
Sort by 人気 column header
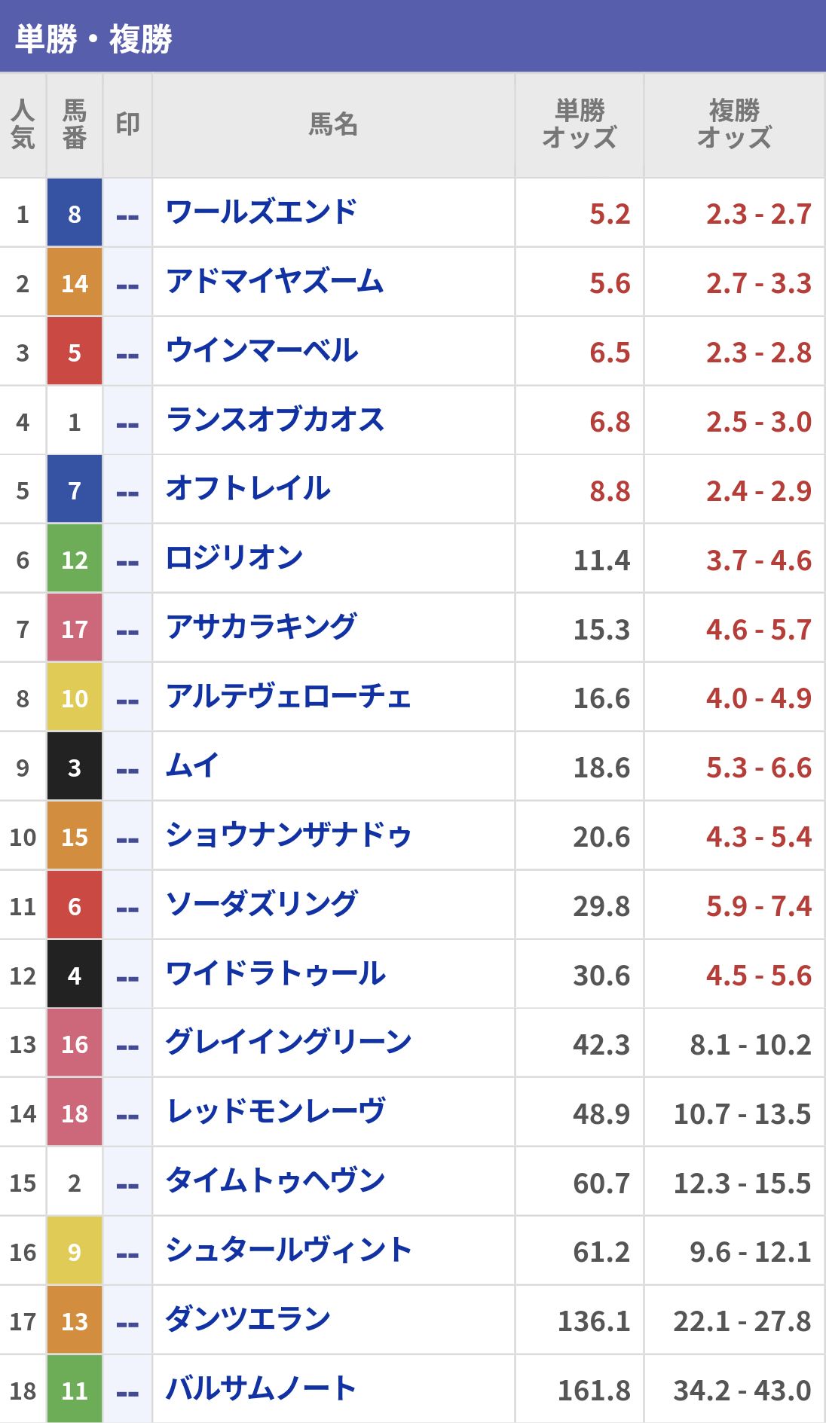click(x=23, y=125)
